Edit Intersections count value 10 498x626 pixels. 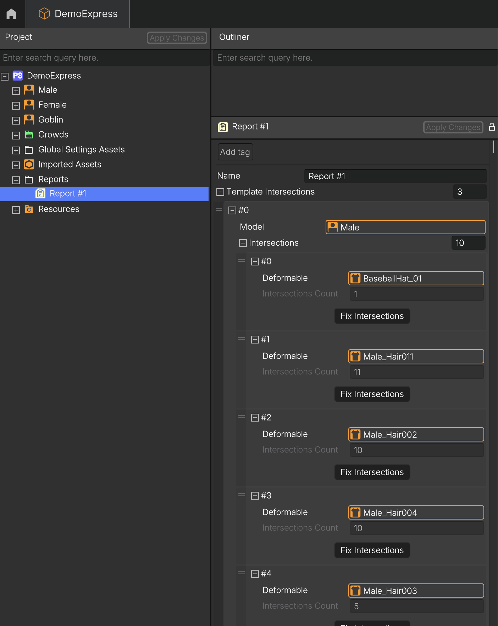coord(468,243)
